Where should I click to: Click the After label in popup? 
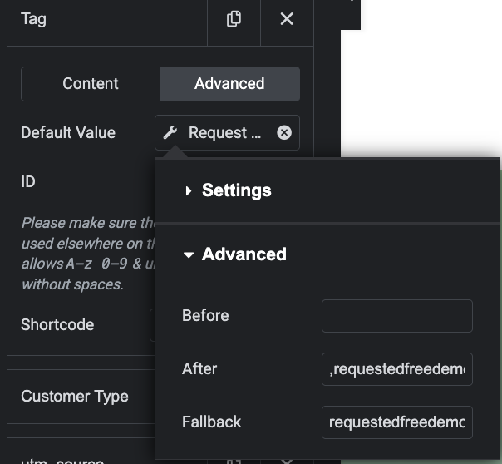coord(199,368)
